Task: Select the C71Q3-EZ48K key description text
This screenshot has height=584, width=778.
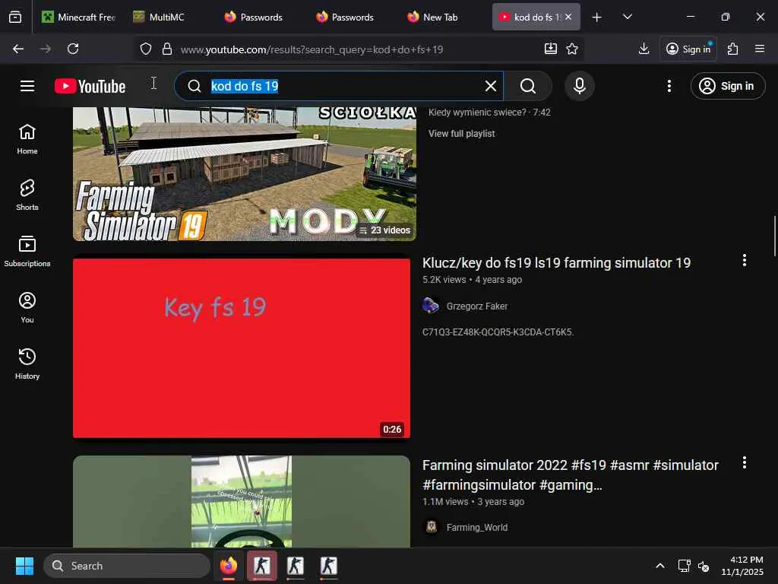Action: [x=498, y=332]
